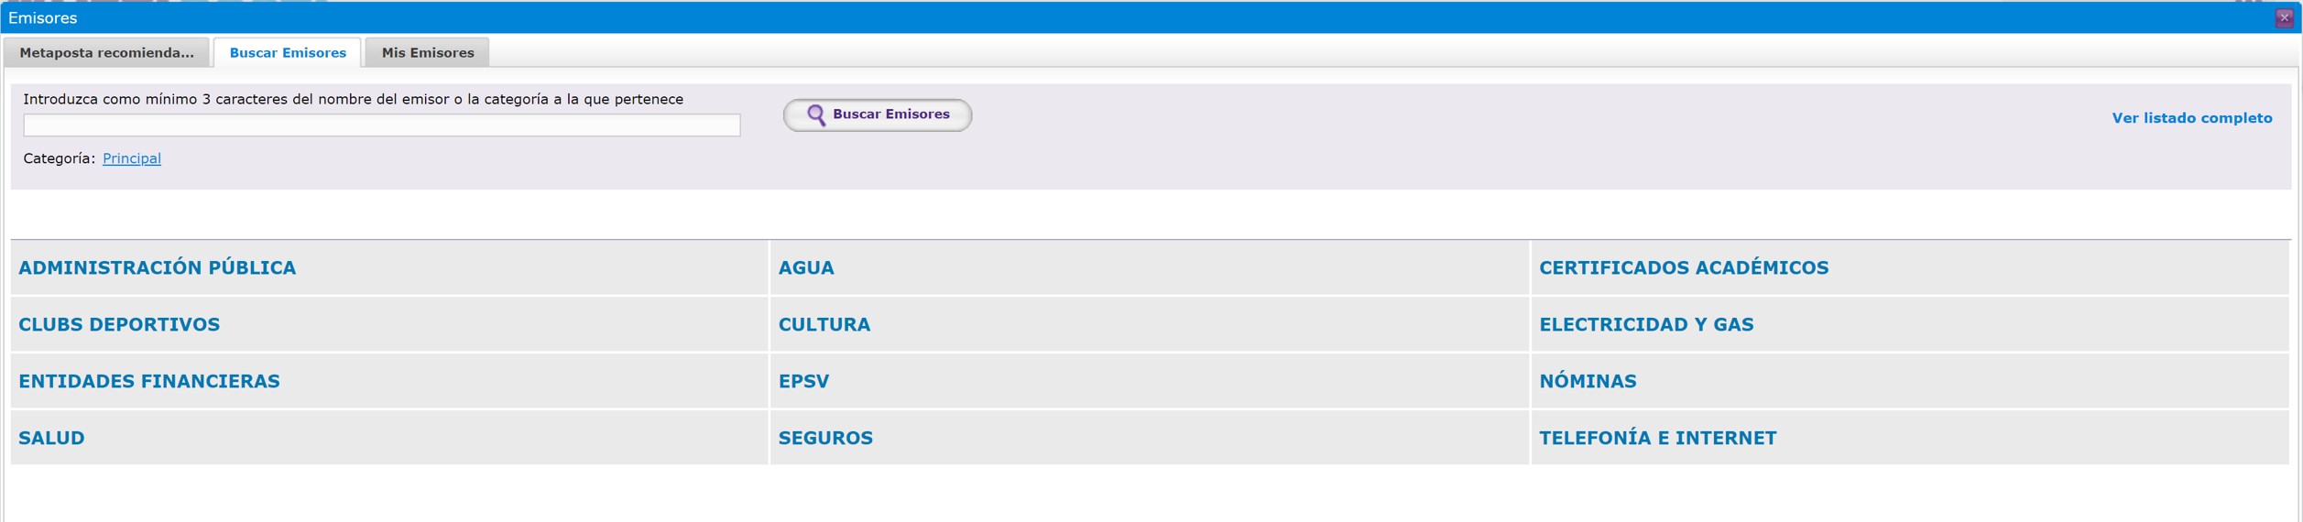The image size is (2303, 522).
Task: Close the Emisores dialog window
Action: pos(2284,18)
